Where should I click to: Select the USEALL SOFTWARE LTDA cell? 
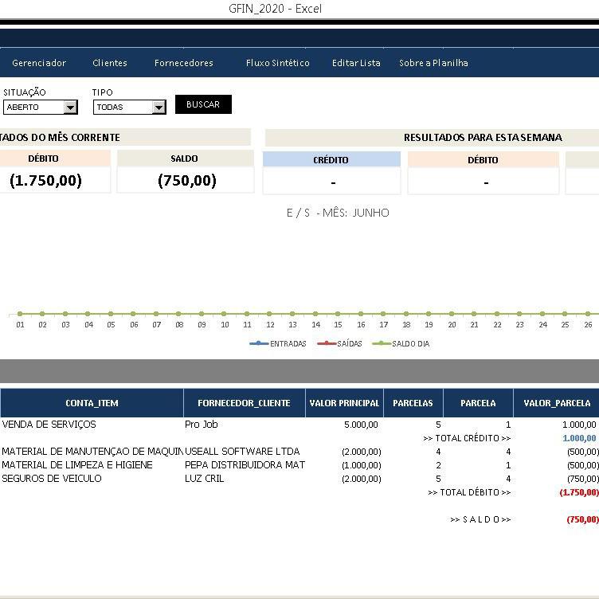[x=242, y=452]
